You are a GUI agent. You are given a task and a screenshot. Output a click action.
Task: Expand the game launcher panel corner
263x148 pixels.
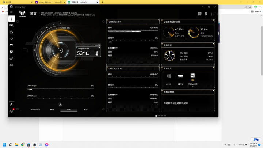pos(213,91)
